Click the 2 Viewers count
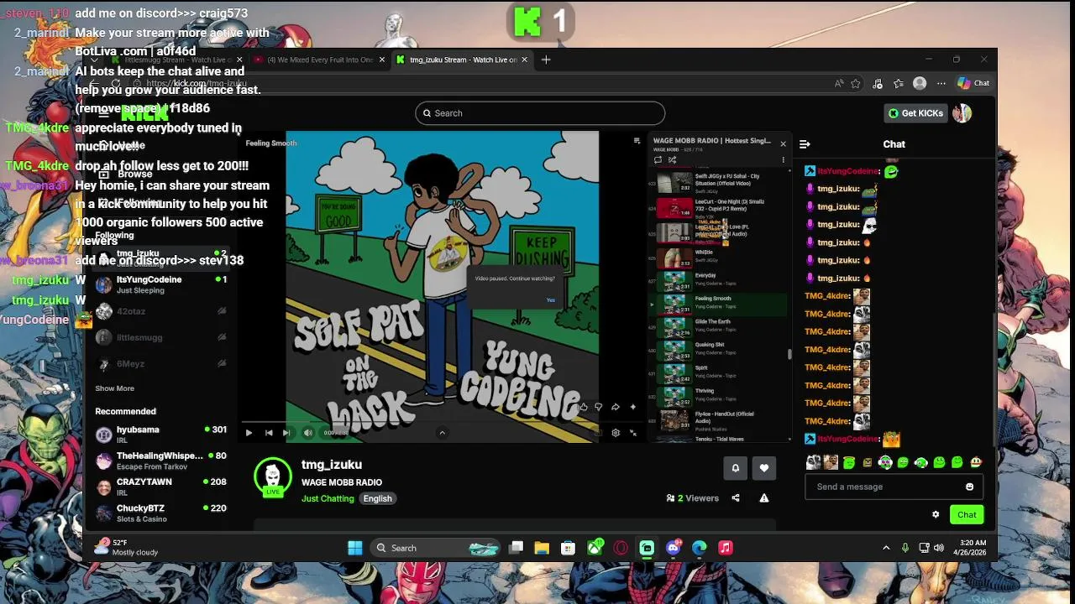The image size is (1075, 604). tap(693, 498)
